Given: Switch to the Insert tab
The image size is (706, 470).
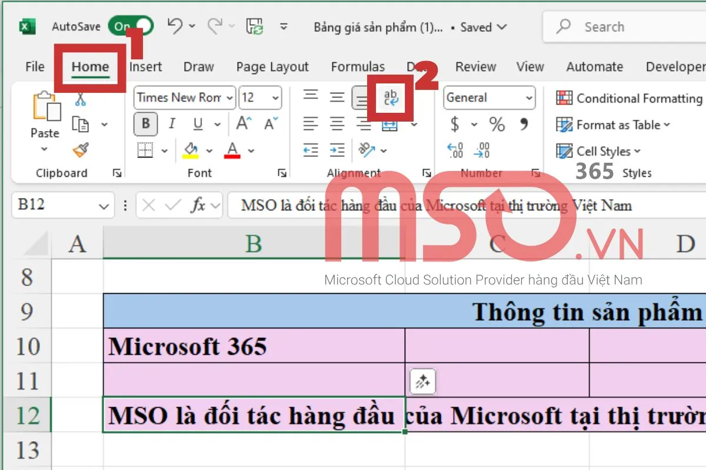Looking at the screenshot, I should (145, 67).
